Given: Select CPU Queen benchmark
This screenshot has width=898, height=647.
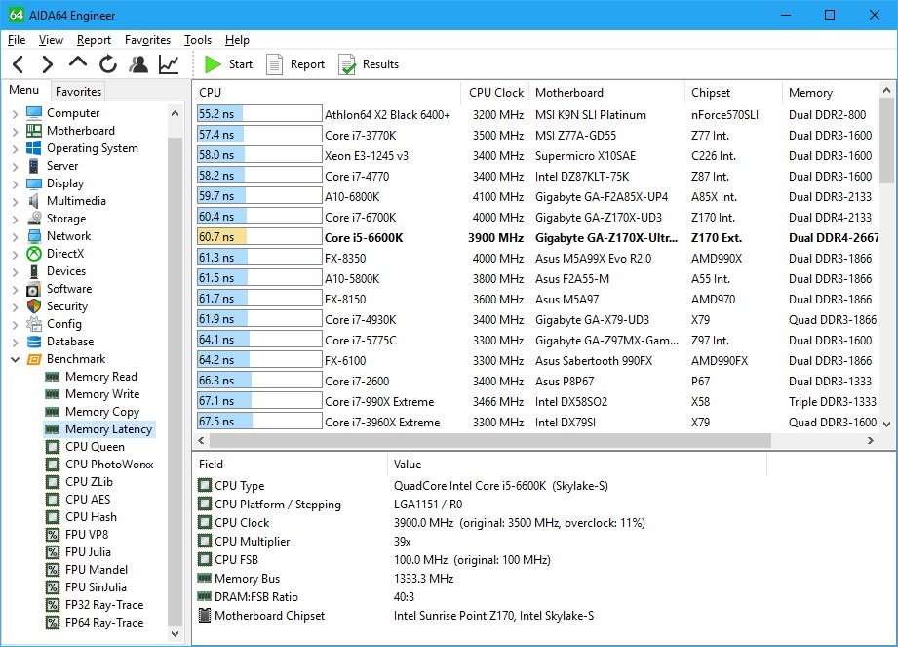Looking at the screenshot, I should pyautogui.click(x=95, y=447).
